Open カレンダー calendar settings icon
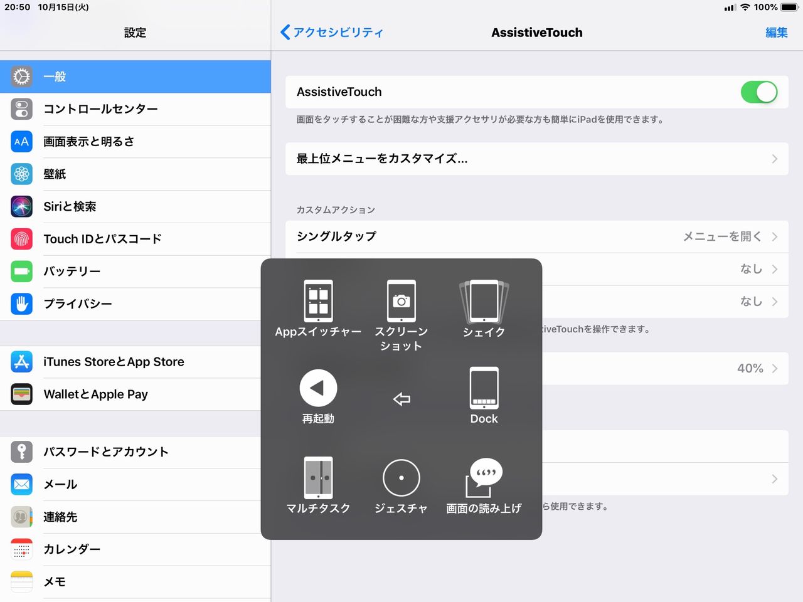Screen dimensions: 803x602 point(22,549)
